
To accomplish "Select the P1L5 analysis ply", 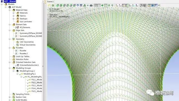I will [x=37, y=91].
